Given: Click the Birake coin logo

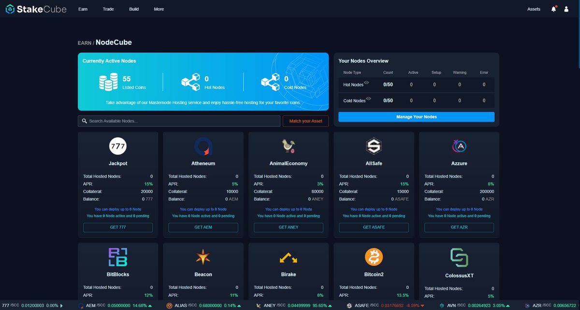Looking at the screenshot, I should point(289,258).
